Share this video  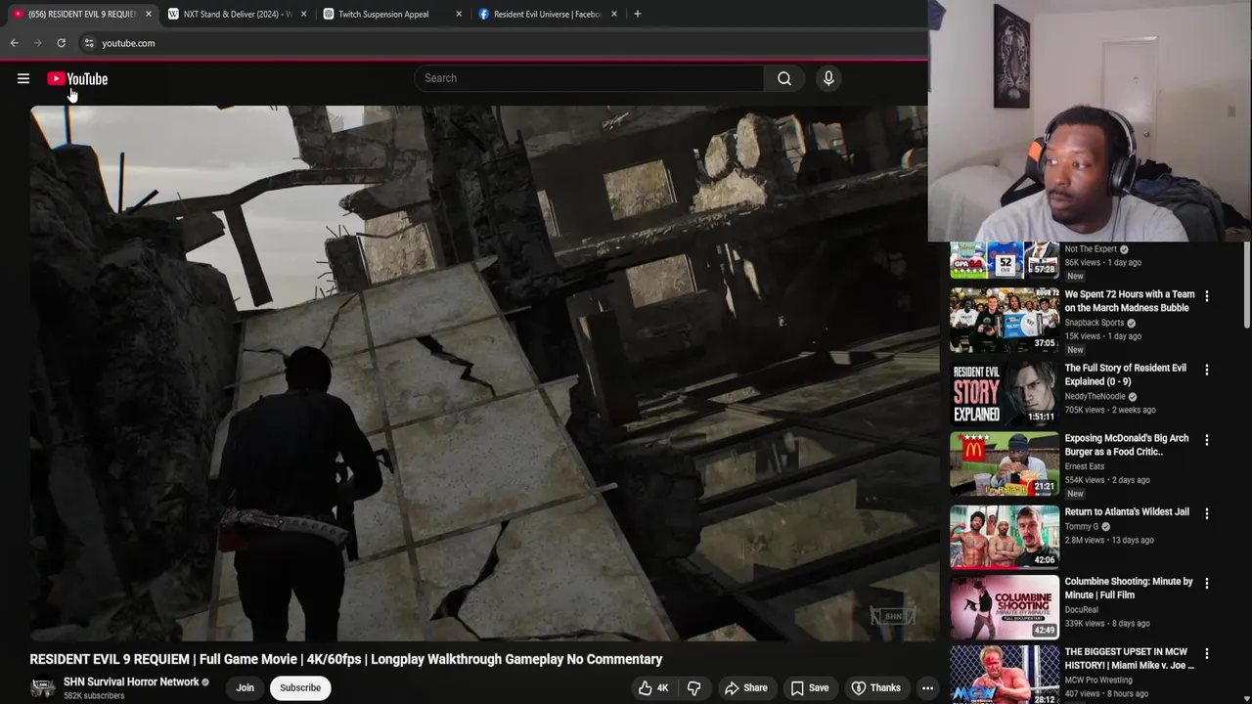point(746,687)
